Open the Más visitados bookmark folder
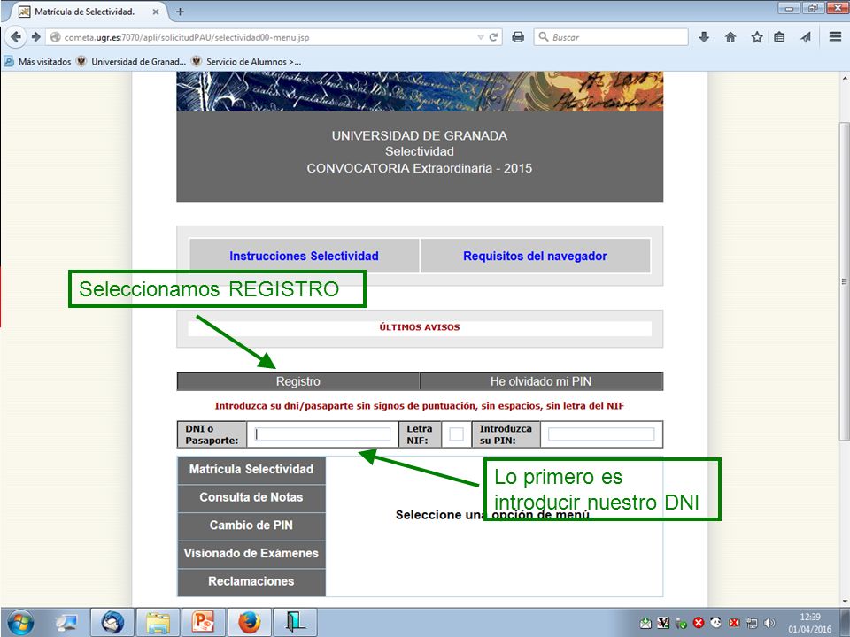The image size is (850, 637). point(38,62)
